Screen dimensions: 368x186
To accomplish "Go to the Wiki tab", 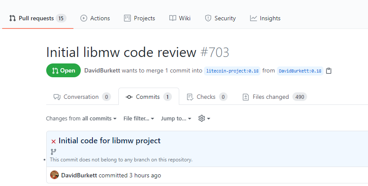I will pos(180,18).
